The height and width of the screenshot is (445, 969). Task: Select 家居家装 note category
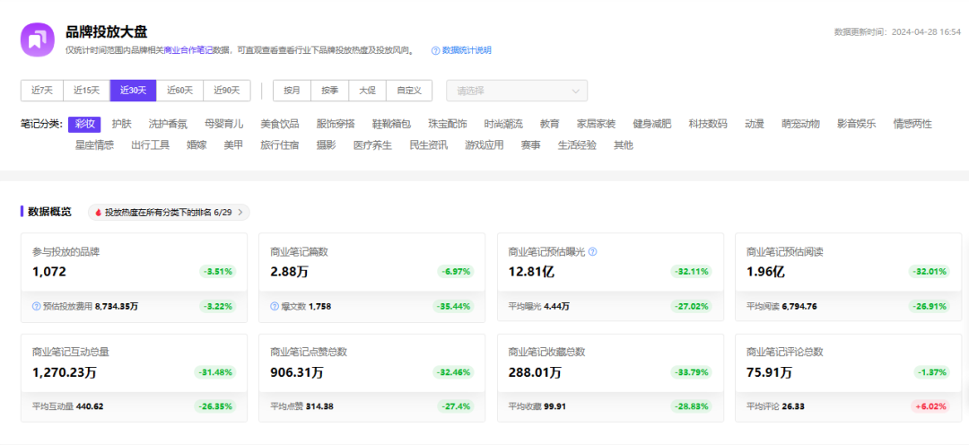tap(596, 124)
